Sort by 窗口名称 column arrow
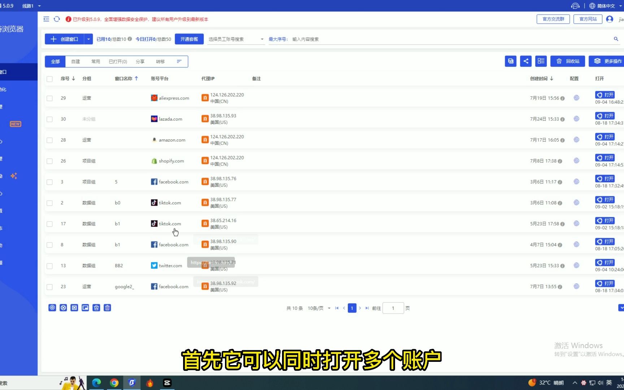The height and width of the screenshot is (390, 624). pos(136,78)
